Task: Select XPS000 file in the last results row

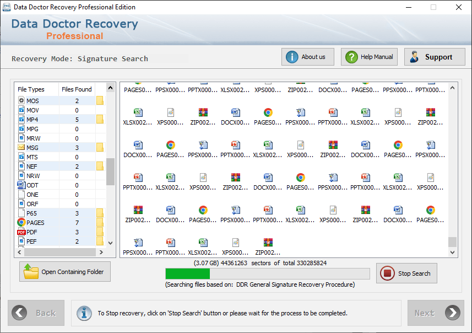Action: point(235,247)
